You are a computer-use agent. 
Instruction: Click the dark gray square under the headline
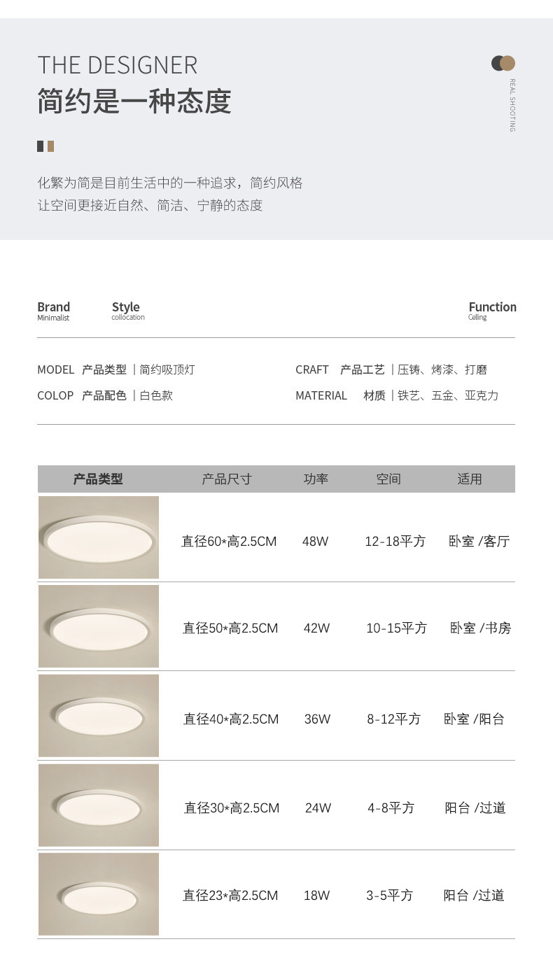41,146
